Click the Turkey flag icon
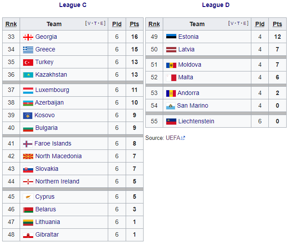 click(28, 62)
